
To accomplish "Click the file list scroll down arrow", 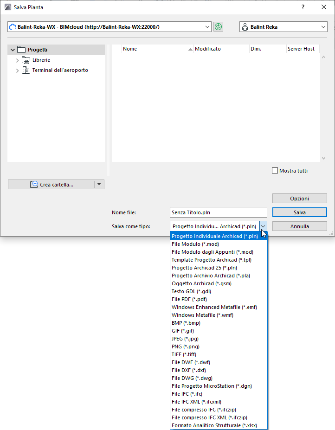I will coord(323,158).
